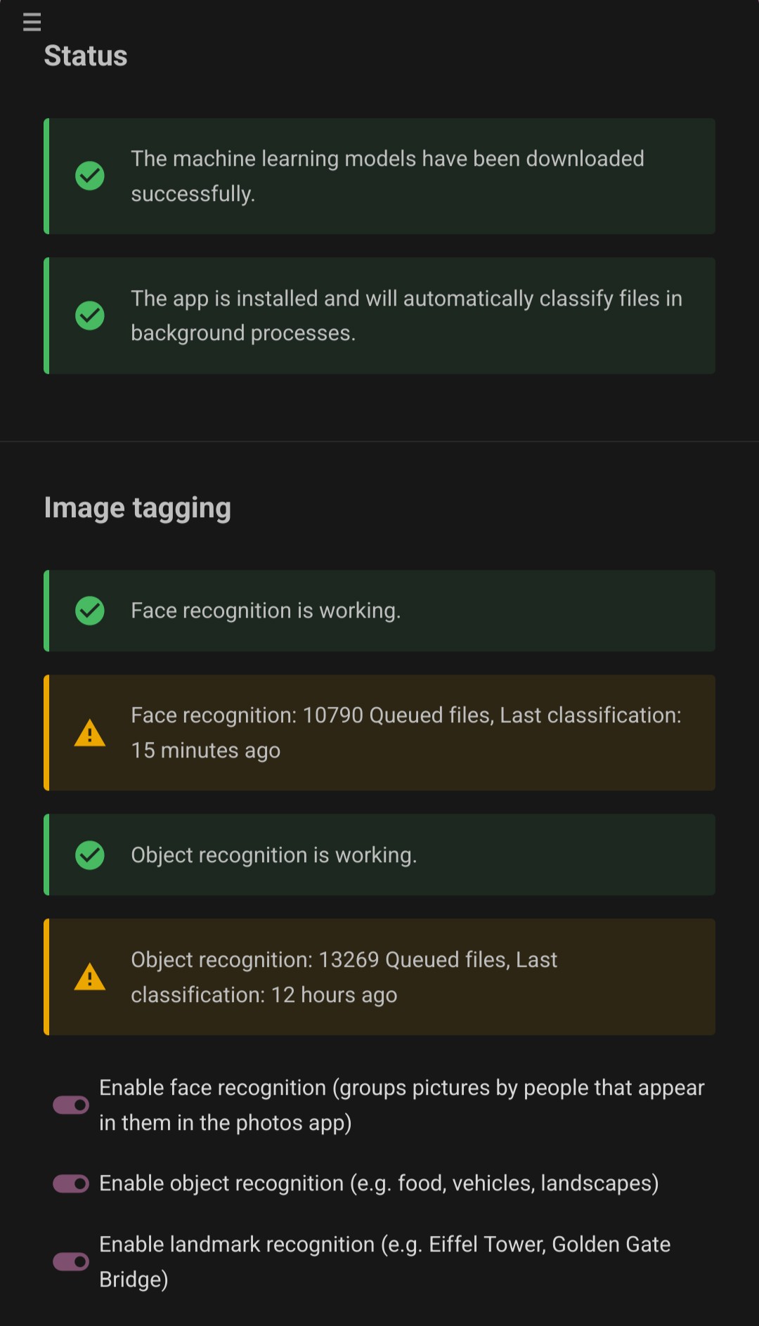Click the warning icon on face recognition queue
The width and height of the screenshot is (759, 1326).
pyautogui.click(x=89, y=733)
